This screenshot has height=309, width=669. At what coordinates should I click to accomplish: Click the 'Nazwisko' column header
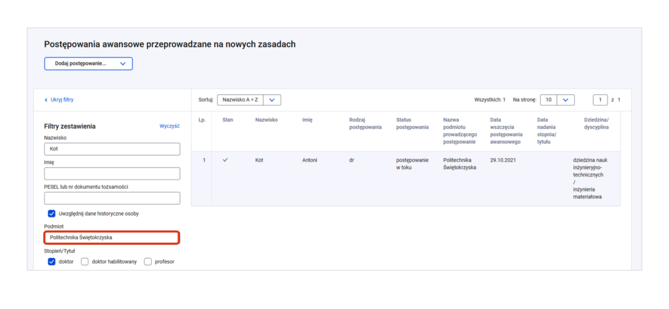tap(267, 120)
